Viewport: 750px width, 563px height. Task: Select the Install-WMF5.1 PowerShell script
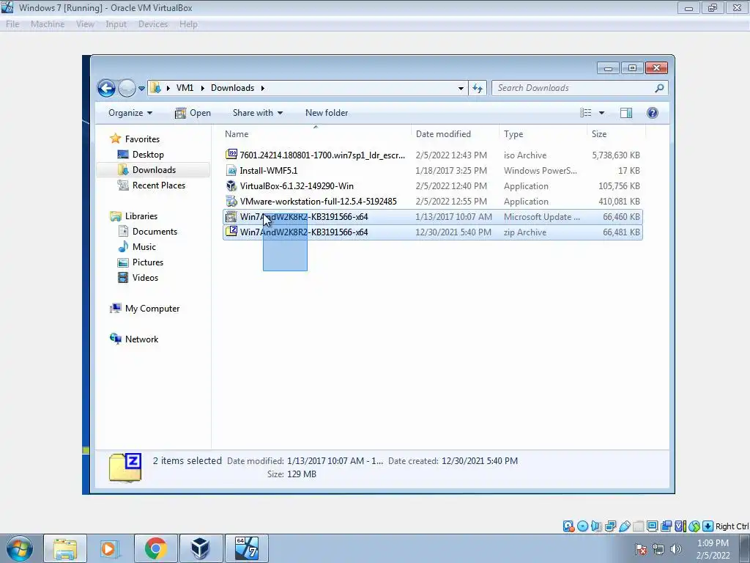[432, 170]
